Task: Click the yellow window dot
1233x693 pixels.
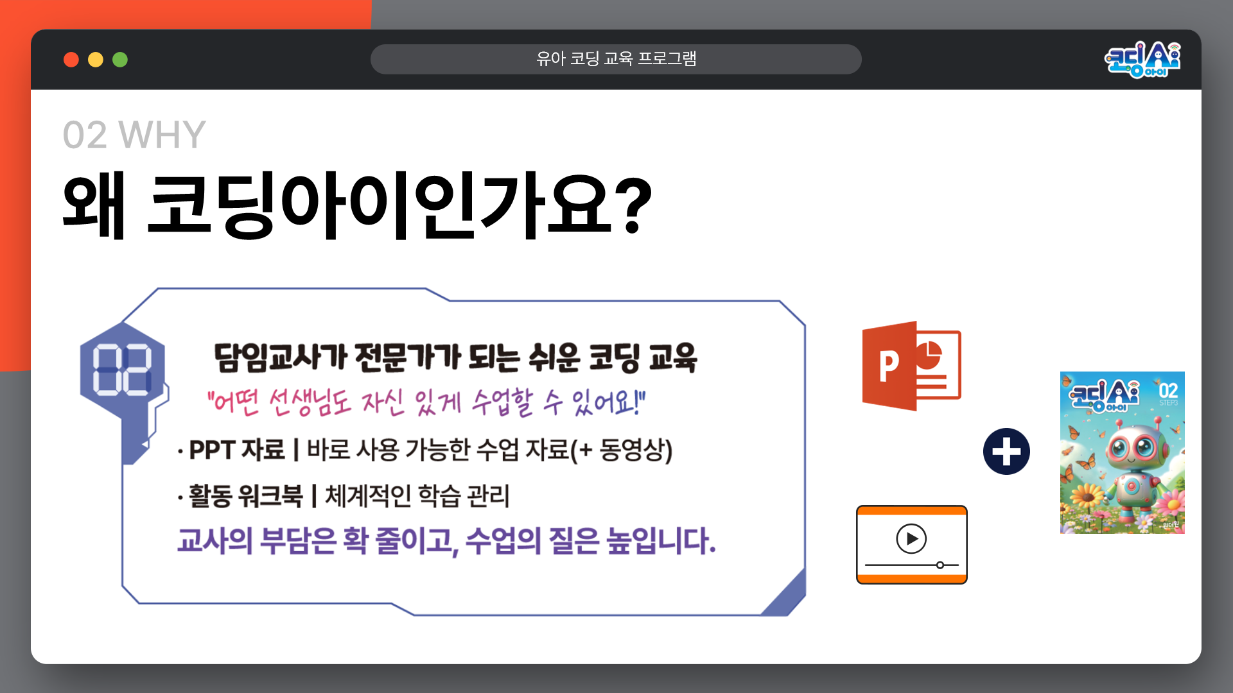Action: 96,60
